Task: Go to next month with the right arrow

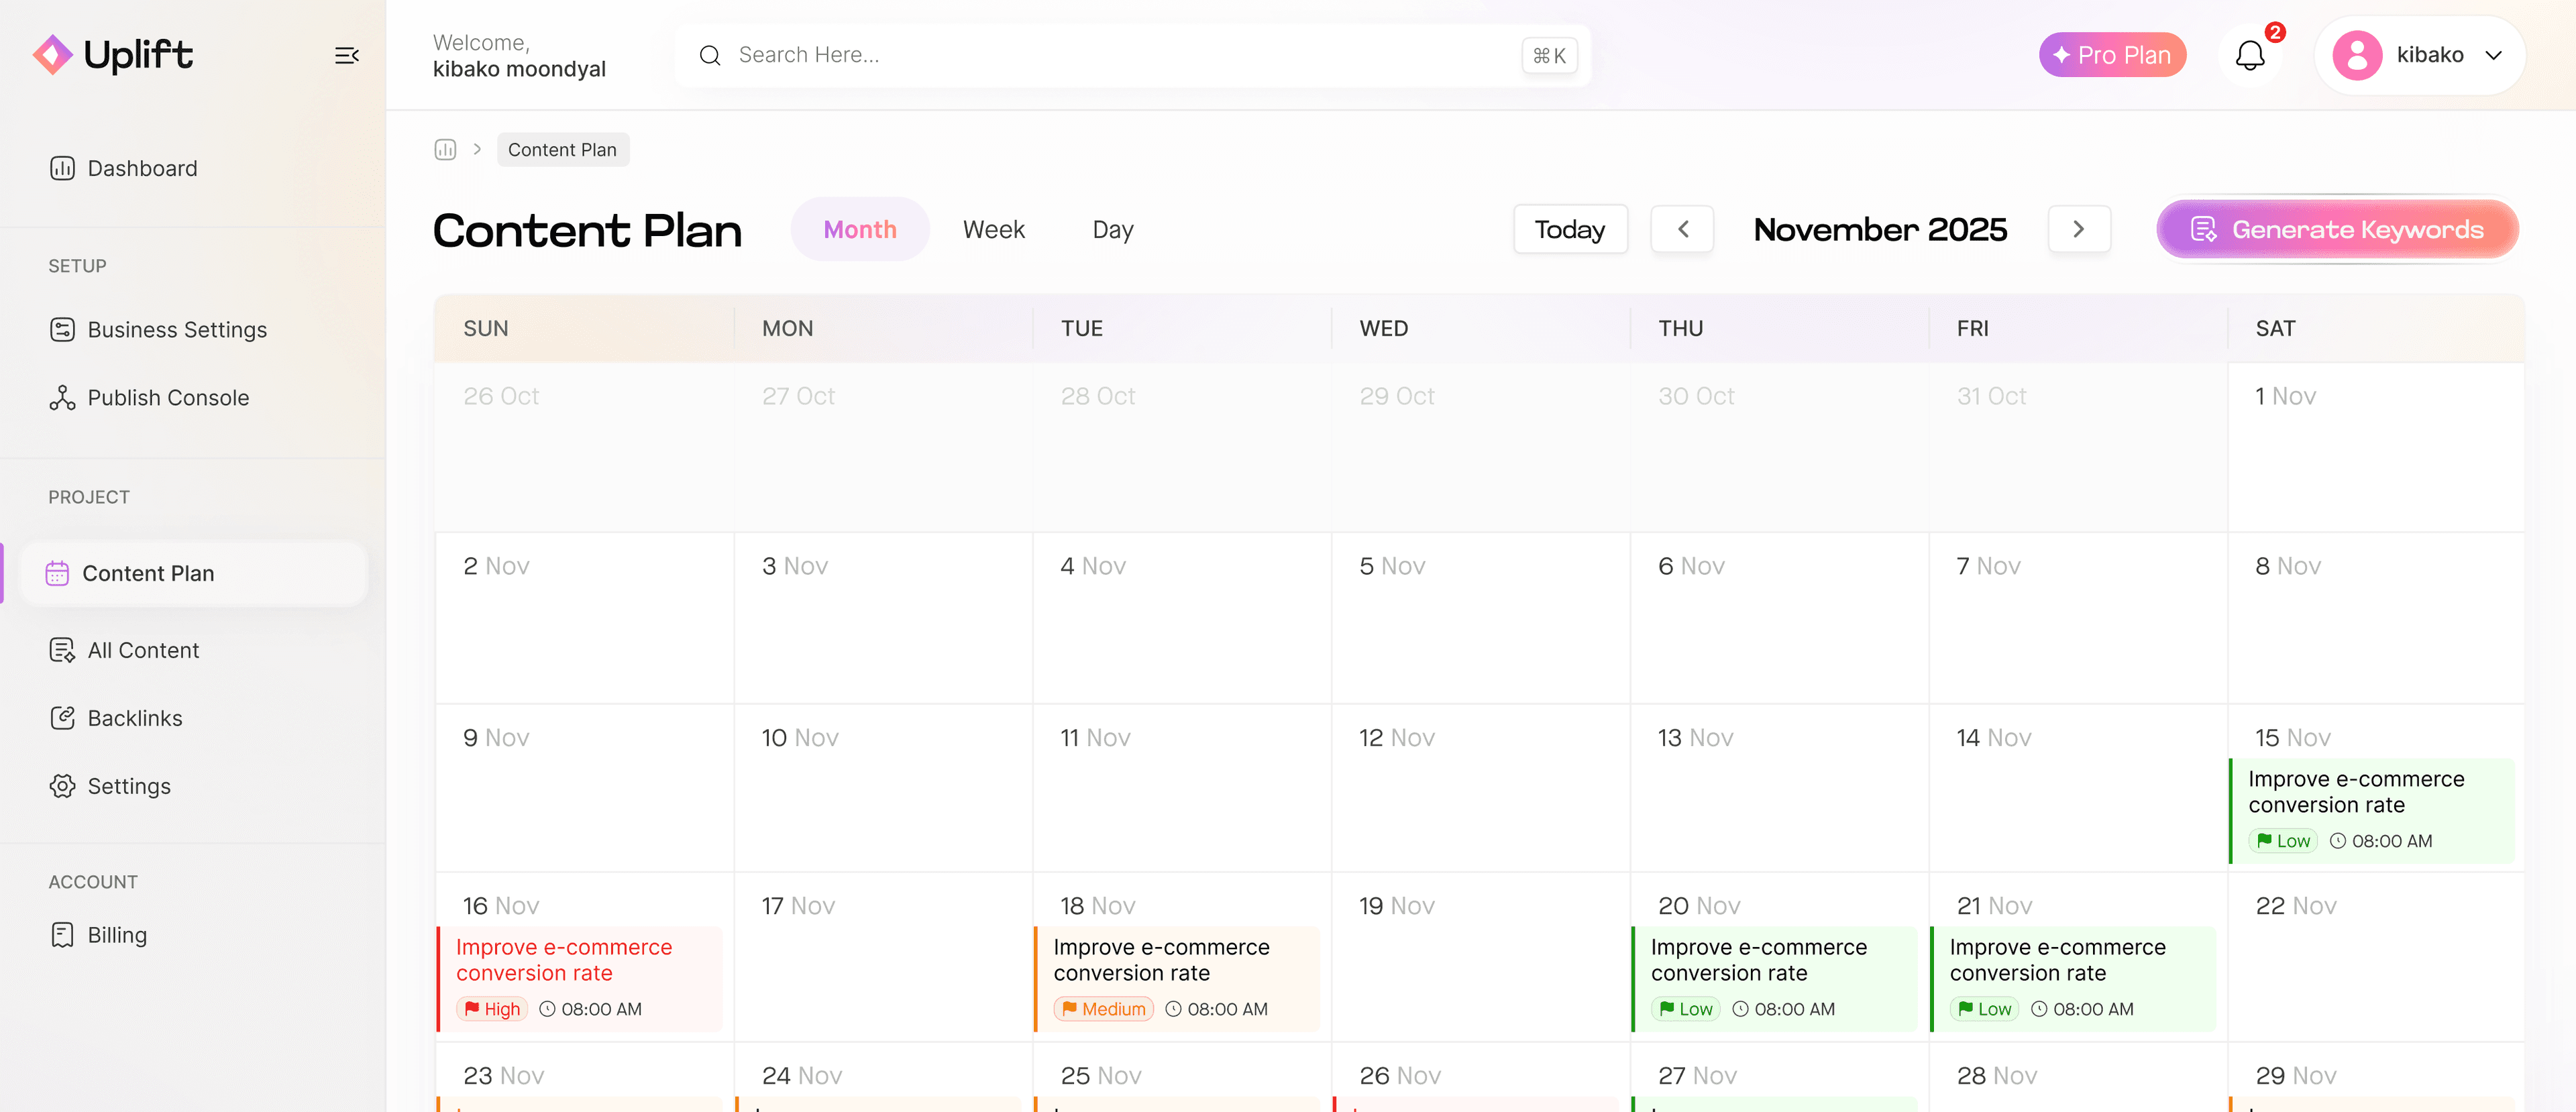Action: tap(2079, 229)
